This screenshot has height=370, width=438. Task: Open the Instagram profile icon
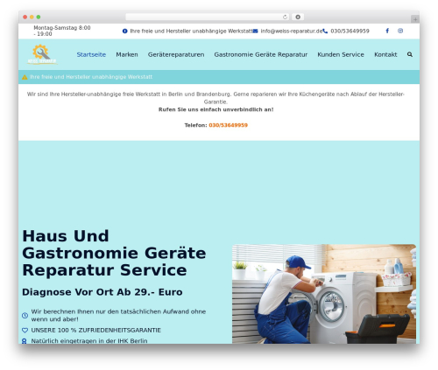pos(400,31)
